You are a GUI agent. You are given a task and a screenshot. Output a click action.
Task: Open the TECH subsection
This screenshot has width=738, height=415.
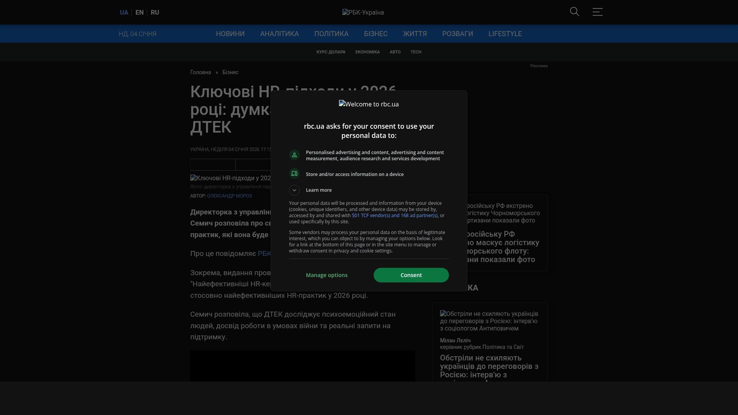tap(416, 52)
